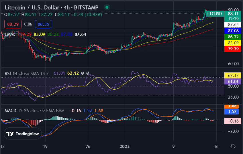
Task: Click the 2023 date on time axis
Action: coord(124,147)
